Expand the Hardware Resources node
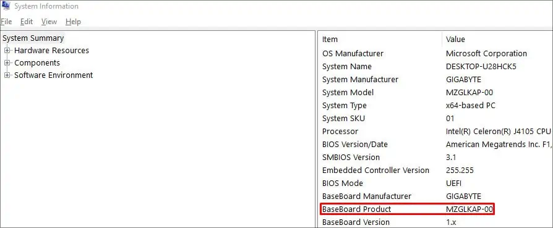The image size is (553, 228). 7,51
